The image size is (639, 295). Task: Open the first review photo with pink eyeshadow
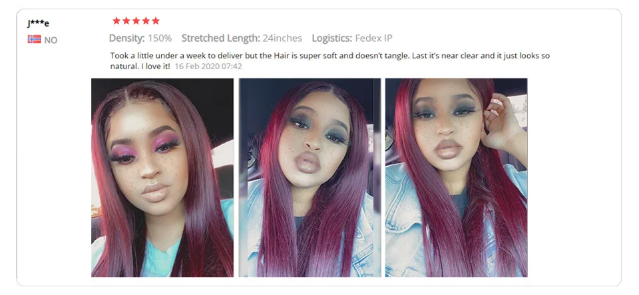(162, 178)
